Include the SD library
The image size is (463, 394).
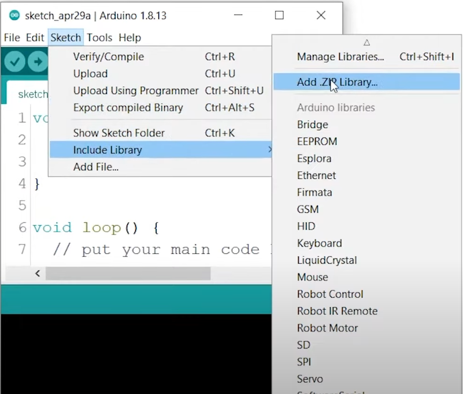[366, 345]
